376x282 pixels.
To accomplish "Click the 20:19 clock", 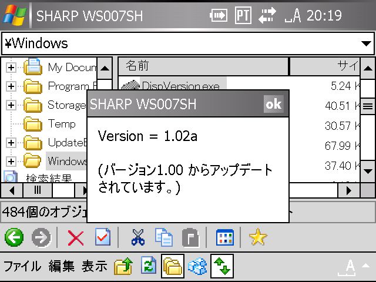I will coord(324,16).
